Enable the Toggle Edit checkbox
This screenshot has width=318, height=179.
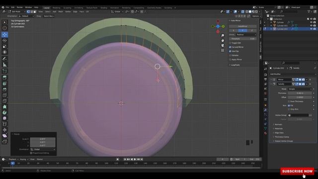[230, 43]
